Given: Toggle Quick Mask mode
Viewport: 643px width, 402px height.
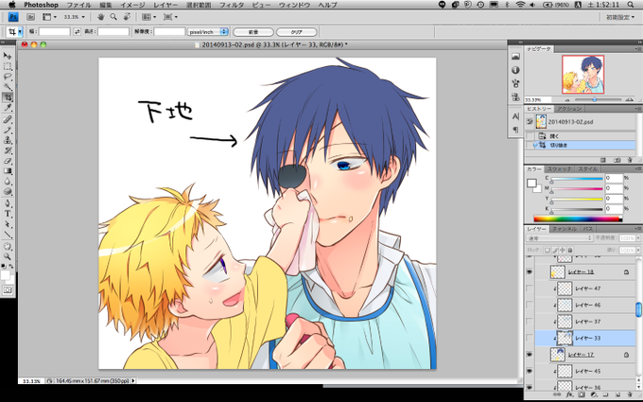Looking at the screenshot, I should click(8, 290).
